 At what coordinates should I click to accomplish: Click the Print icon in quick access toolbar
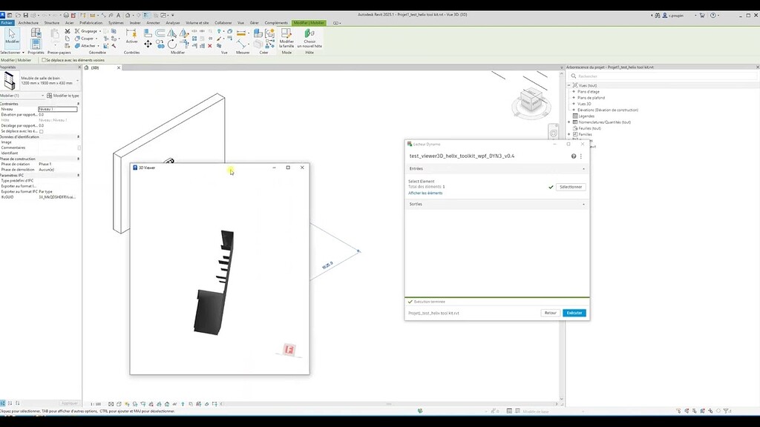(66, 16)
